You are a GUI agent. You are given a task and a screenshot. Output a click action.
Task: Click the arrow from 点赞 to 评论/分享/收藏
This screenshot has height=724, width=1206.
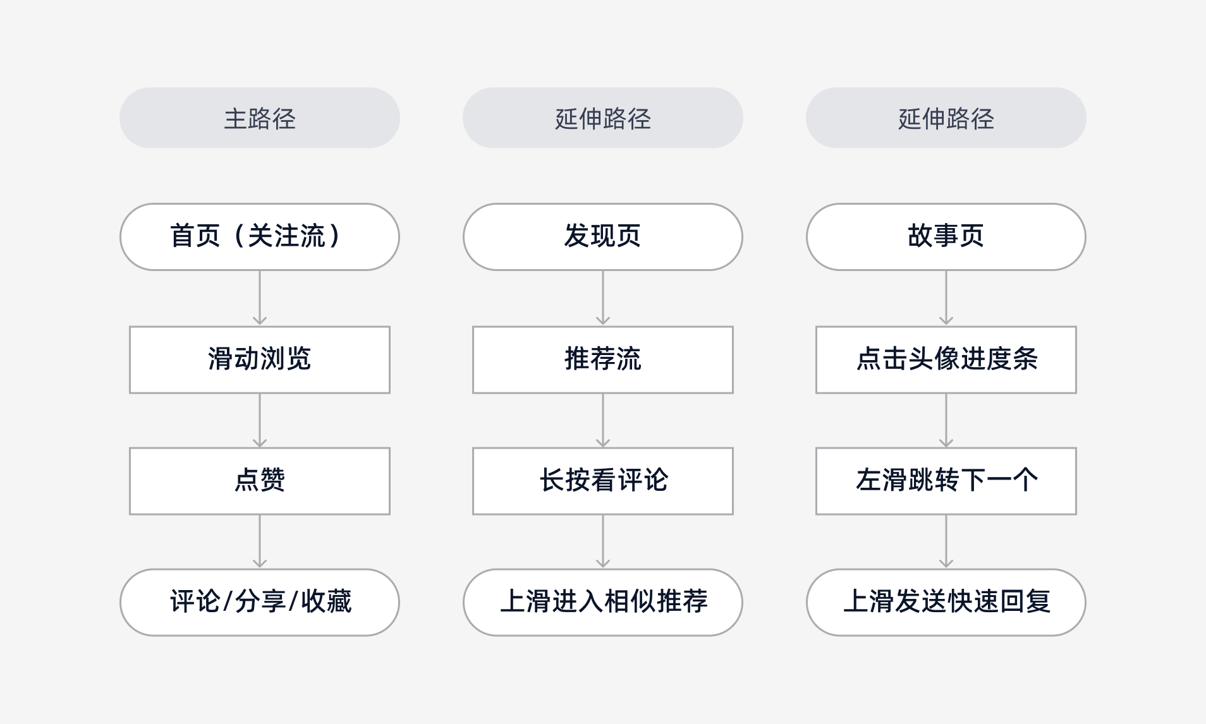(x=259, y=541)
